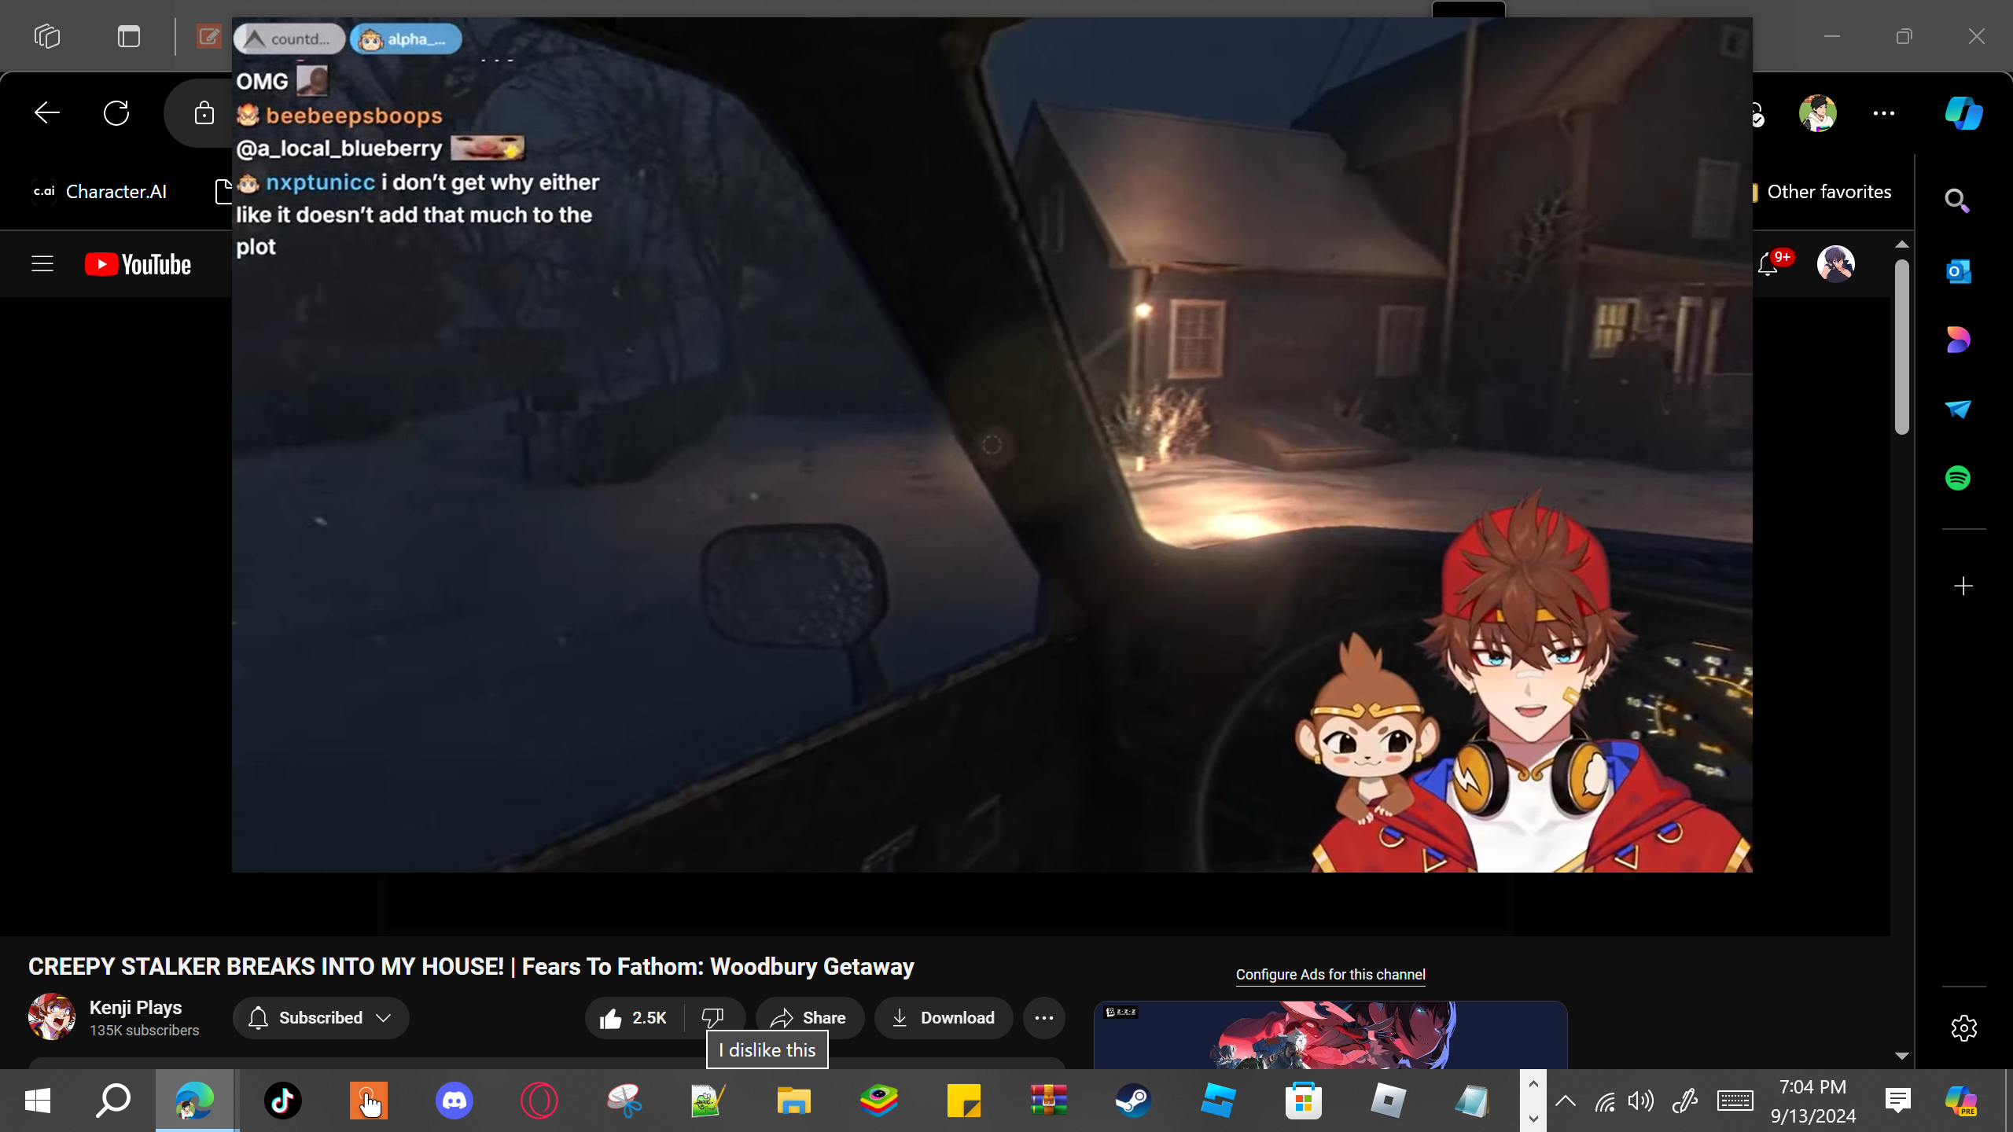Open Copilot in the Edge toolbar
Screen dimensions: 2013x1132
(1963, 113)
